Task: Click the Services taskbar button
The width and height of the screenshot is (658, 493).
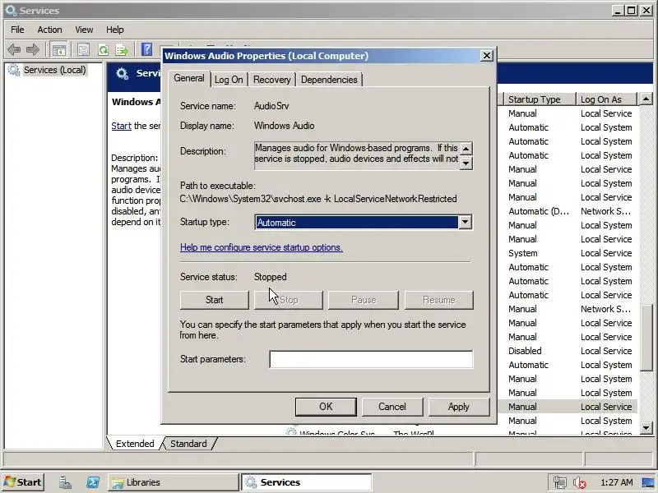Action: [307, 482]
